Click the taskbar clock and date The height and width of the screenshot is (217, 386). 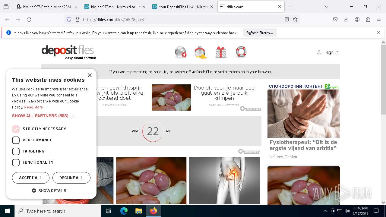coord(360,211)
